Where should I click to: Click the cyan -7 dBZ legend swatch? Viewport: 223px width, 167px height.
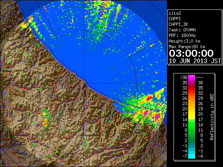coord(192,156)
